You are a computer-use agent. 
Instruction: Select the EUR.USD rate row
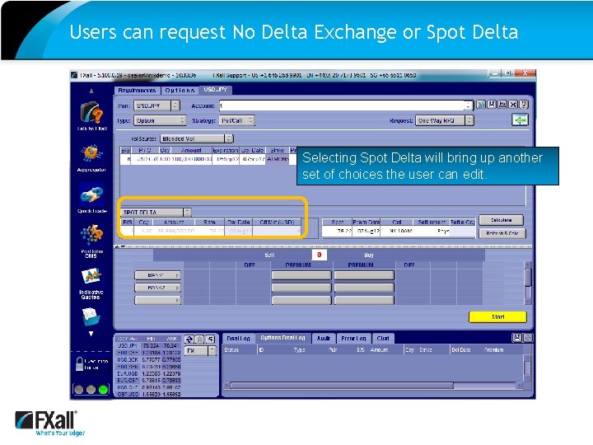[148, 373]
